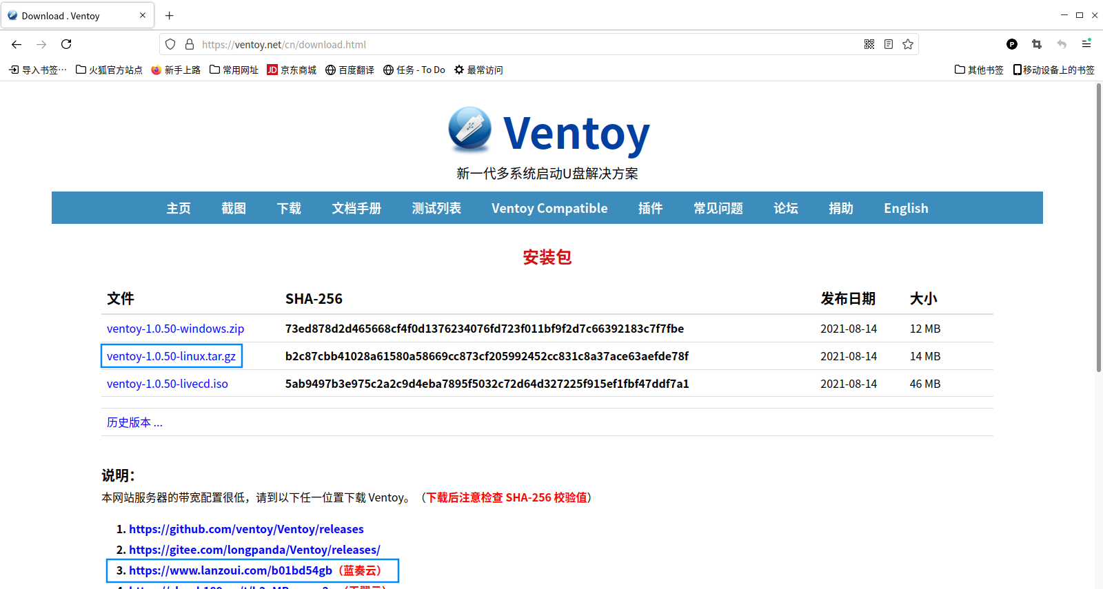Take a screenshot with the crop icon

pos(1037,44)
